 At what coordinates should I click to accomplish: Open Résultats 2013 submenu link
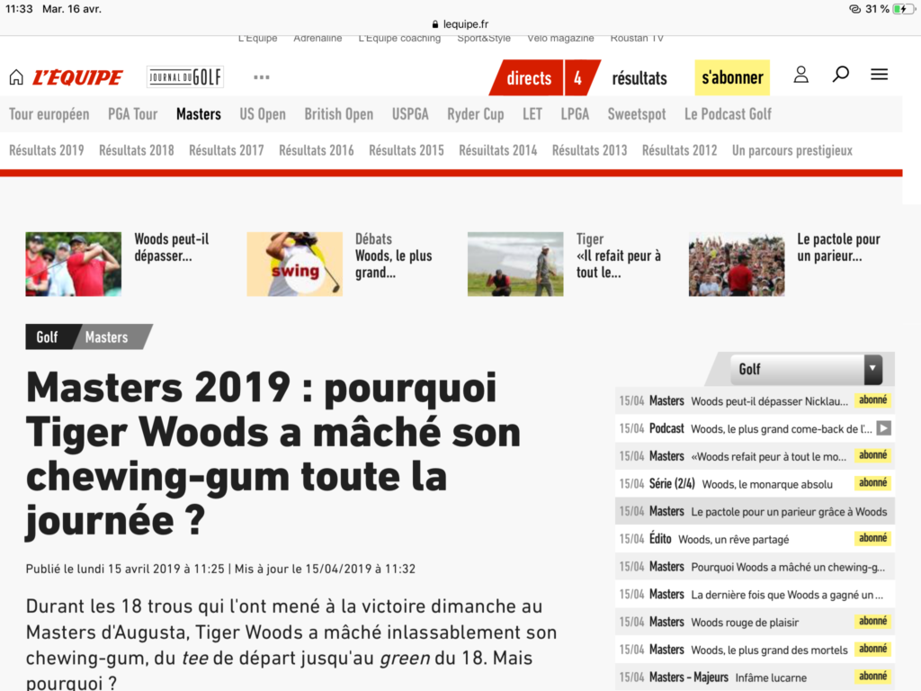click(x=590, y=150)
